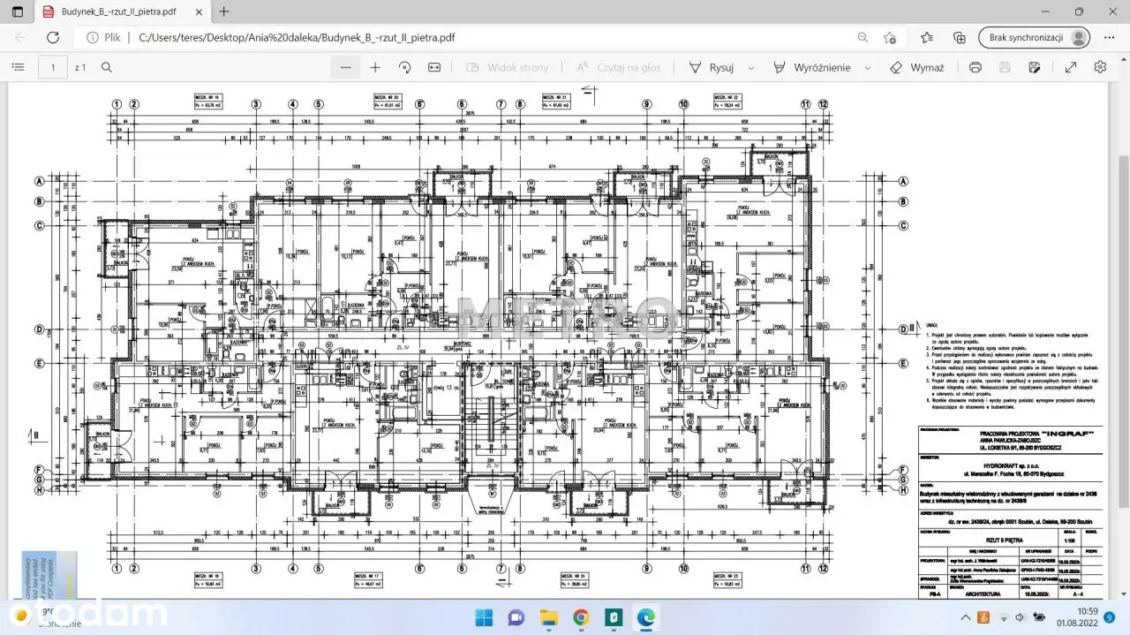Click the page number input field
The image size is (1130, 635).
click(53, 67)
